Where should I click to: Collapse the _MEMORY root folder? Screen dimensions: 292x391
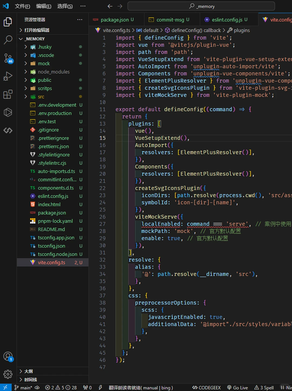coord(53,39)
